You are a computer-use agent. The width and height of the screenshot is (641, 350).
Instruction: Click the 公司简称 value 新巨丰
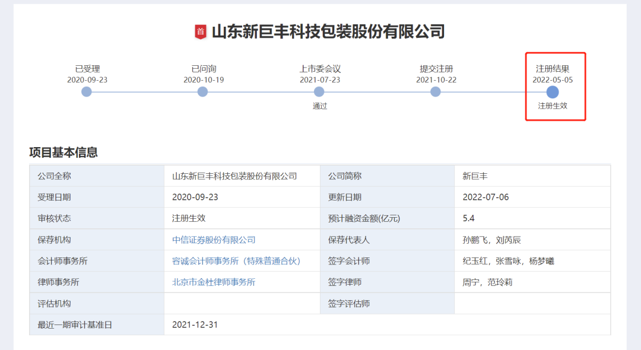pyautogui.click(x=475, y=176)
